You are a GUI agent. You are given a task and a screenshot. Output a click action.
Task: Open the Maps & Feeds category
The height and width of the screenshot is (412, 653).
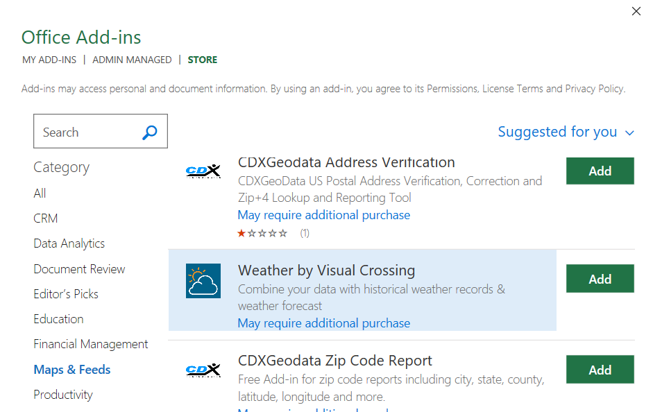pyautogui.click(x=71, y=369)
